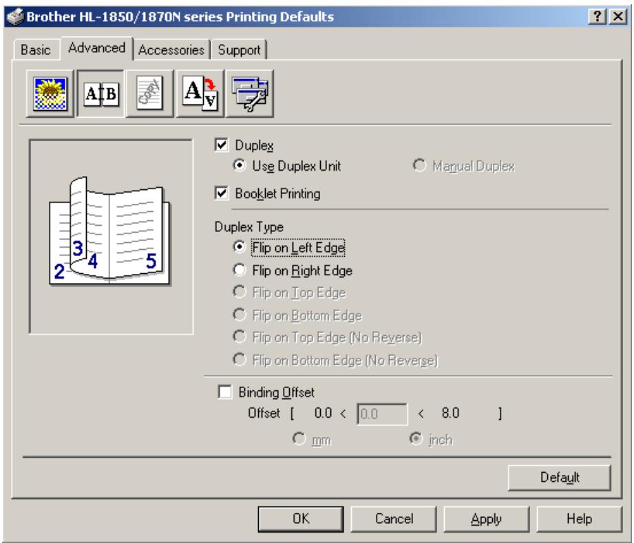Viewport: 634px width, 543px height.
Task: Click the Offset value input field
Action: (382, 414)
